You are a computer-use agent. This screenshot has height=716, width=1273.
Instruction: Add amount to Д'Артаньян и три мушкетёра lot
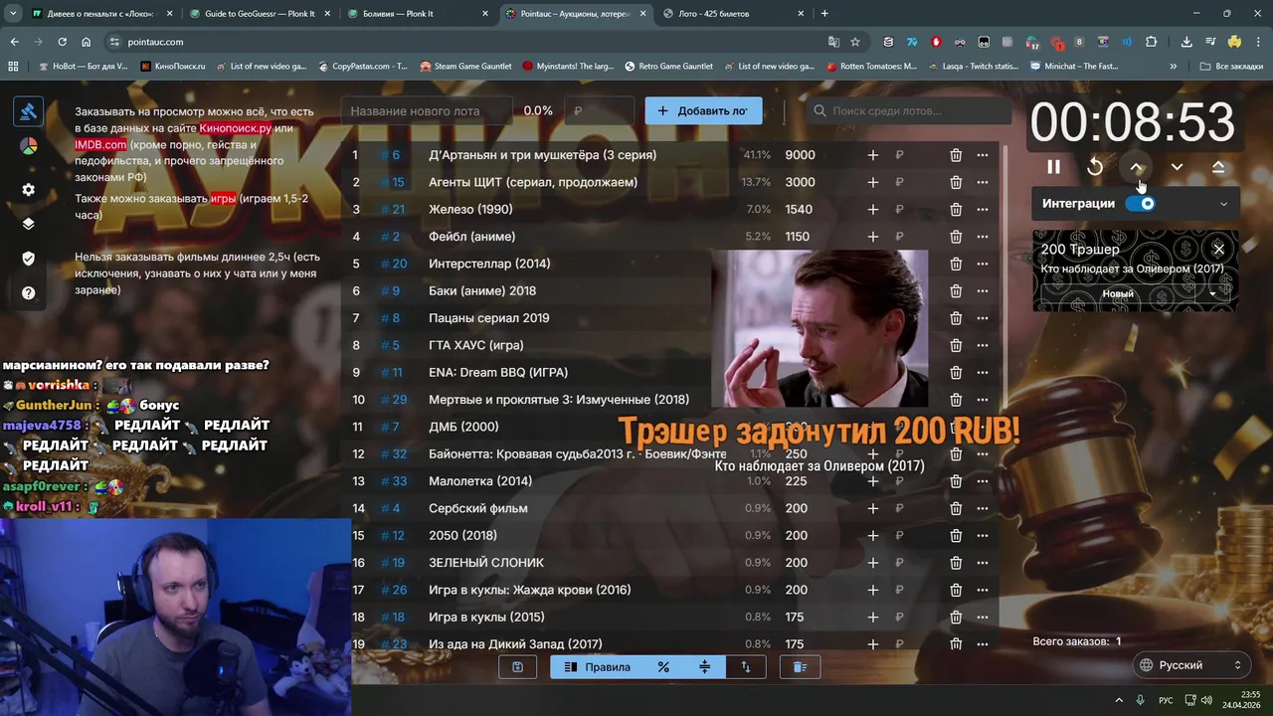[872, 155]
